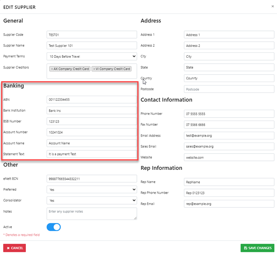Edit the Email Address field
Viewport: 277px width, 255px height.
229,136
